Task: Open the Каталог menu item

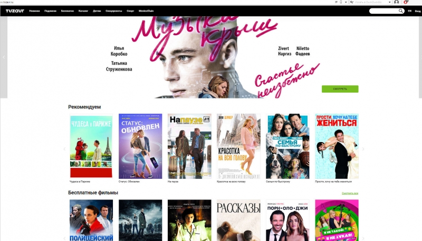Action: click(x=83, y=11)
